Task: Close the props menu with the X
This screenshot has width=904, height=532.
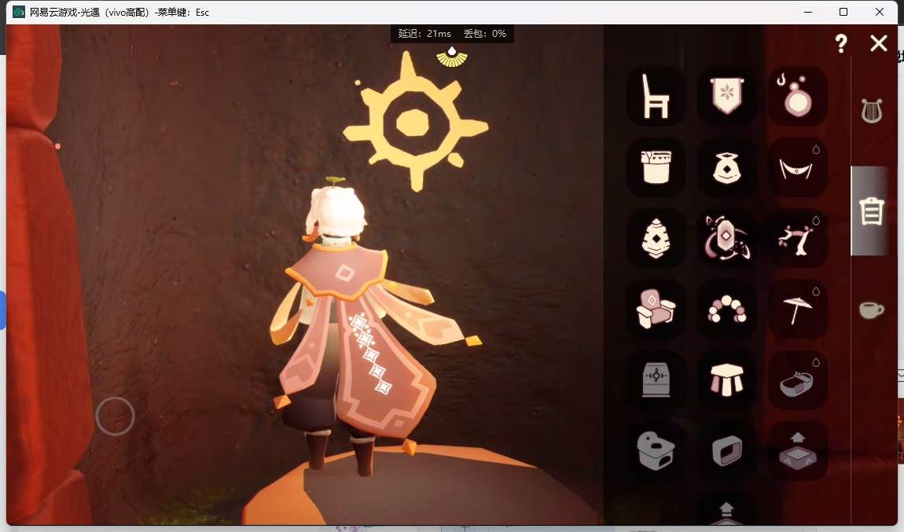Action: pos(879,43)
